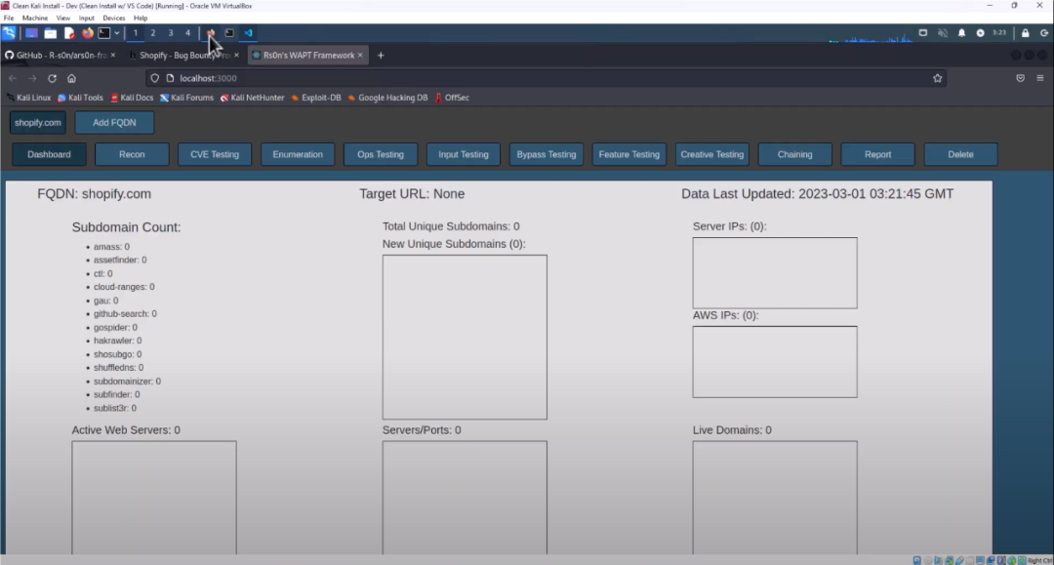The height and width of the screenshot is (565, 1054).
Task: Expand the terminal launcher dropdown arrow
Action: click(x=117, y=33)
